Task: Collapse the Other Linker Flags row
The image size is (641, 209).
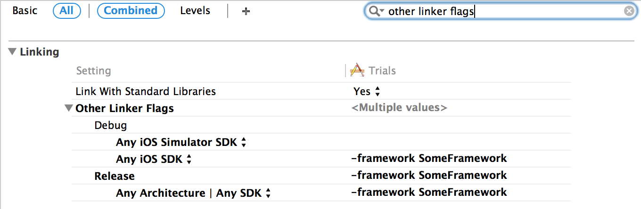Action: (69, 109)
